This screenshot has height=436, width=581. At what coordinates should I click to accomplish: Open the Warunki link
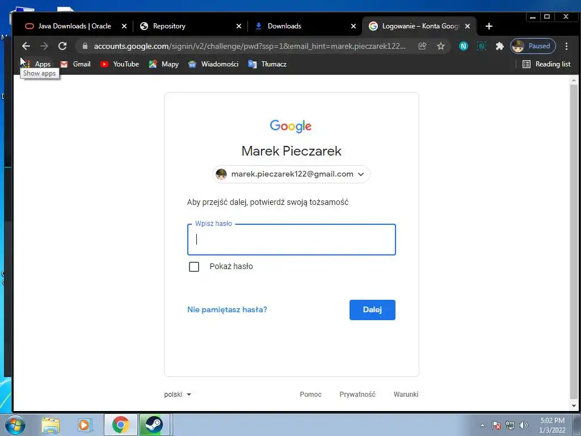(406, 395)
